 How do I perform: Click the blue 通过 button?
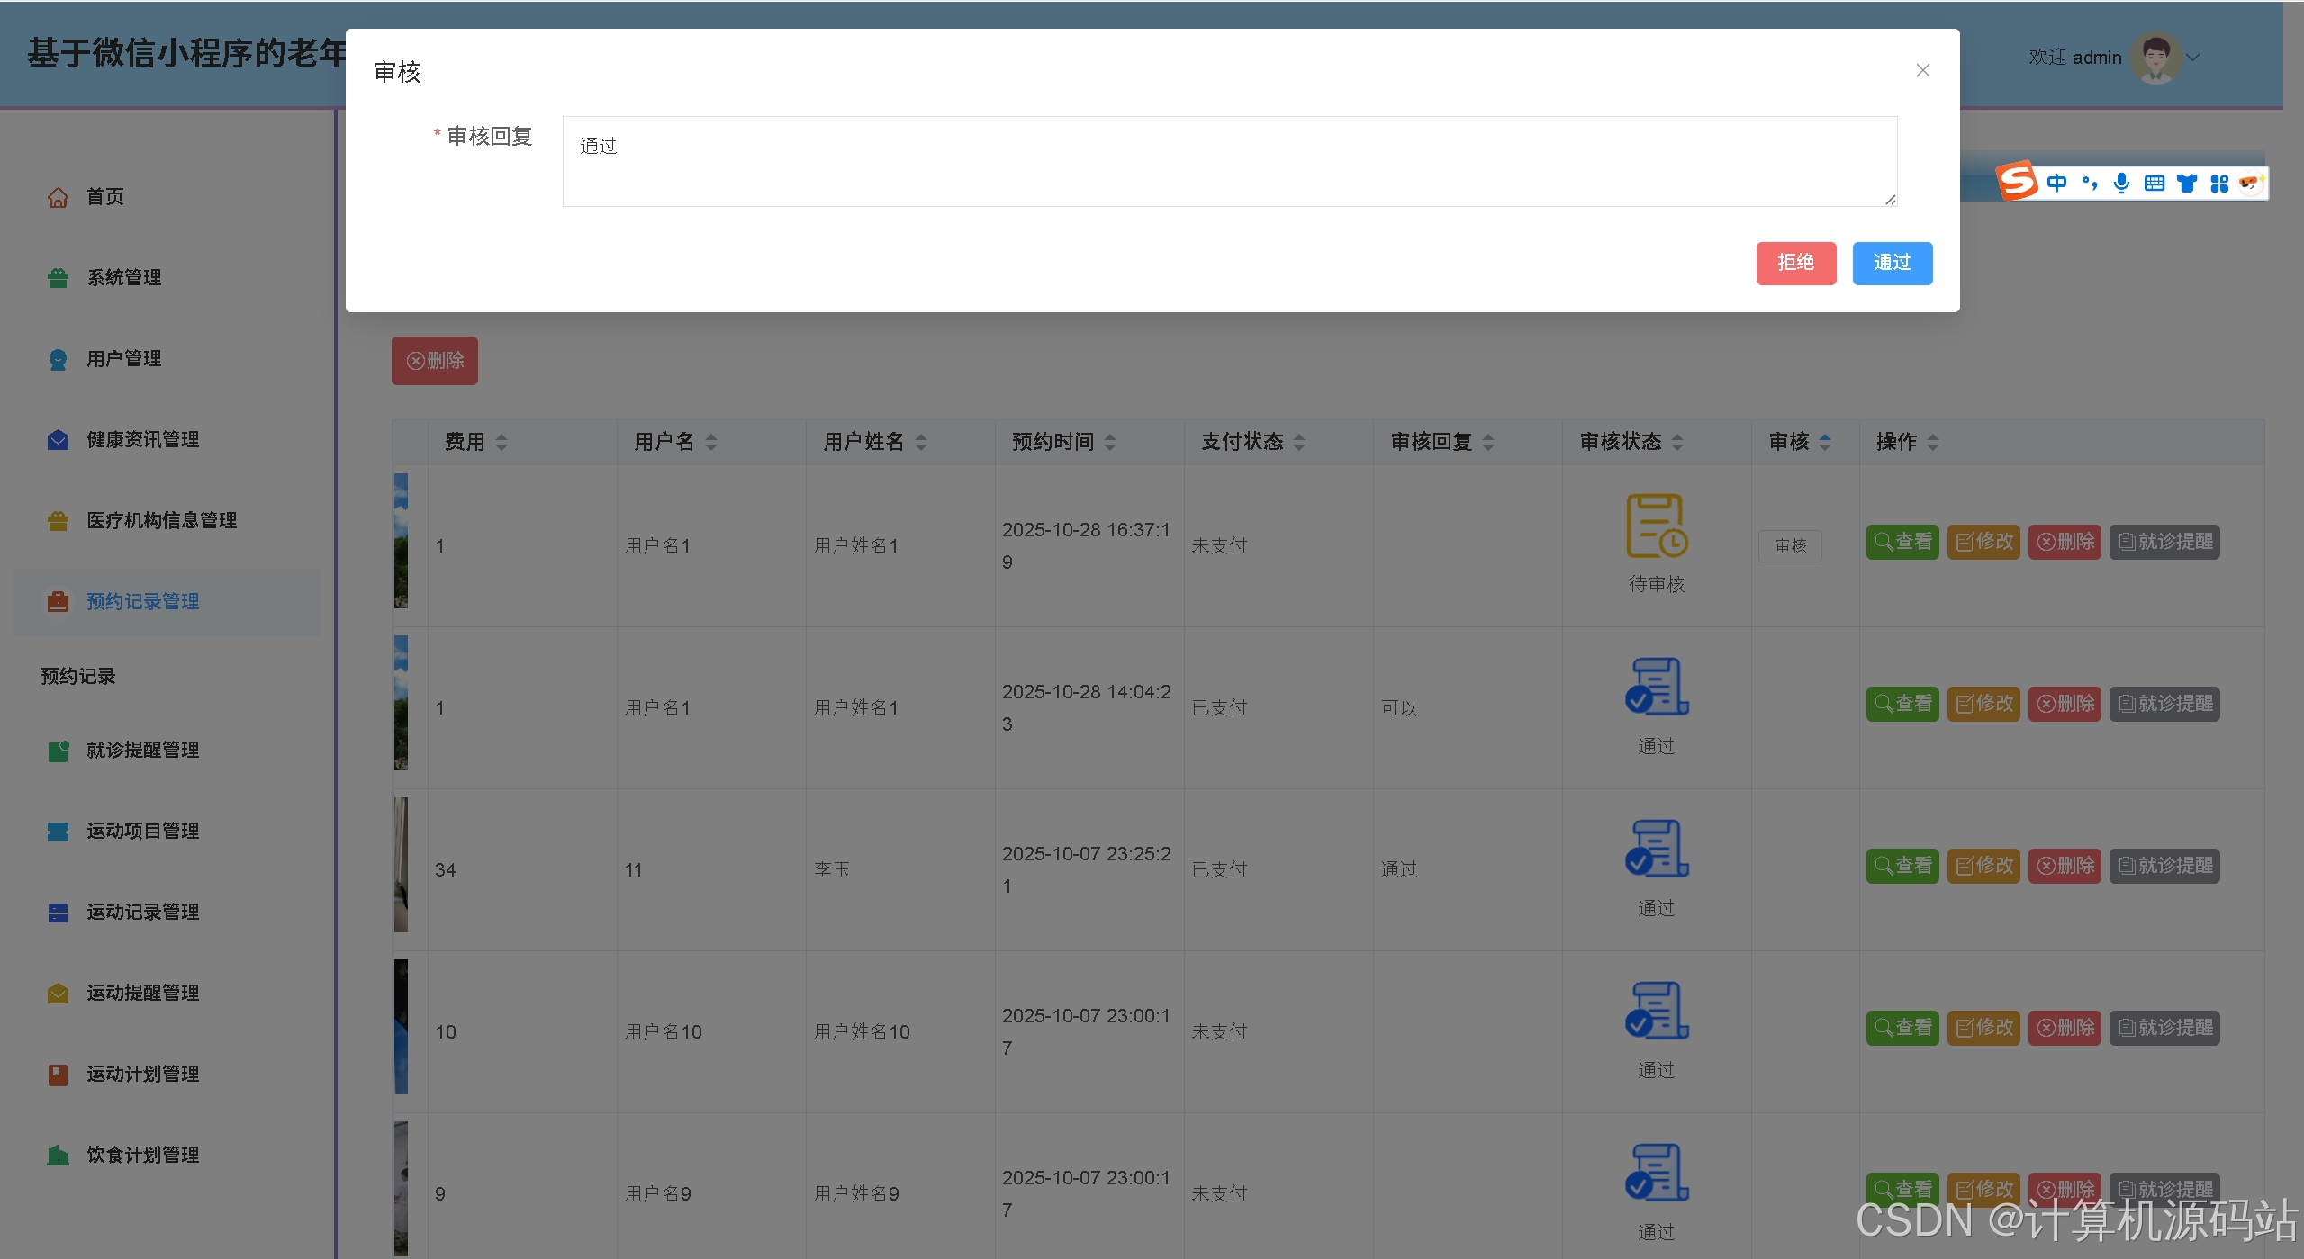1893,263
